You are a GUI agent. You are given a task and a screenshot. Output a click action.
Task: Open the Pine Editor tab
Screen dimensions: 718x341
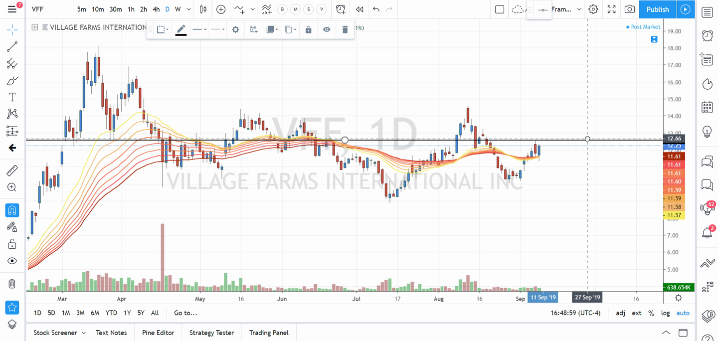click(158, 333)
